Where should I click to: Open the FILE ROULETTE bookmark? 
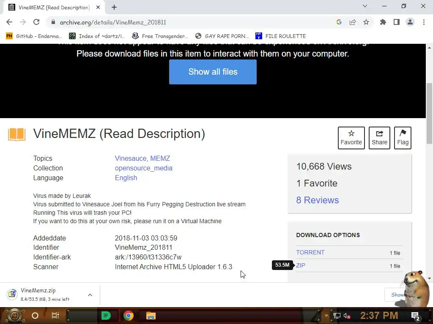click(x=281, y=36)
